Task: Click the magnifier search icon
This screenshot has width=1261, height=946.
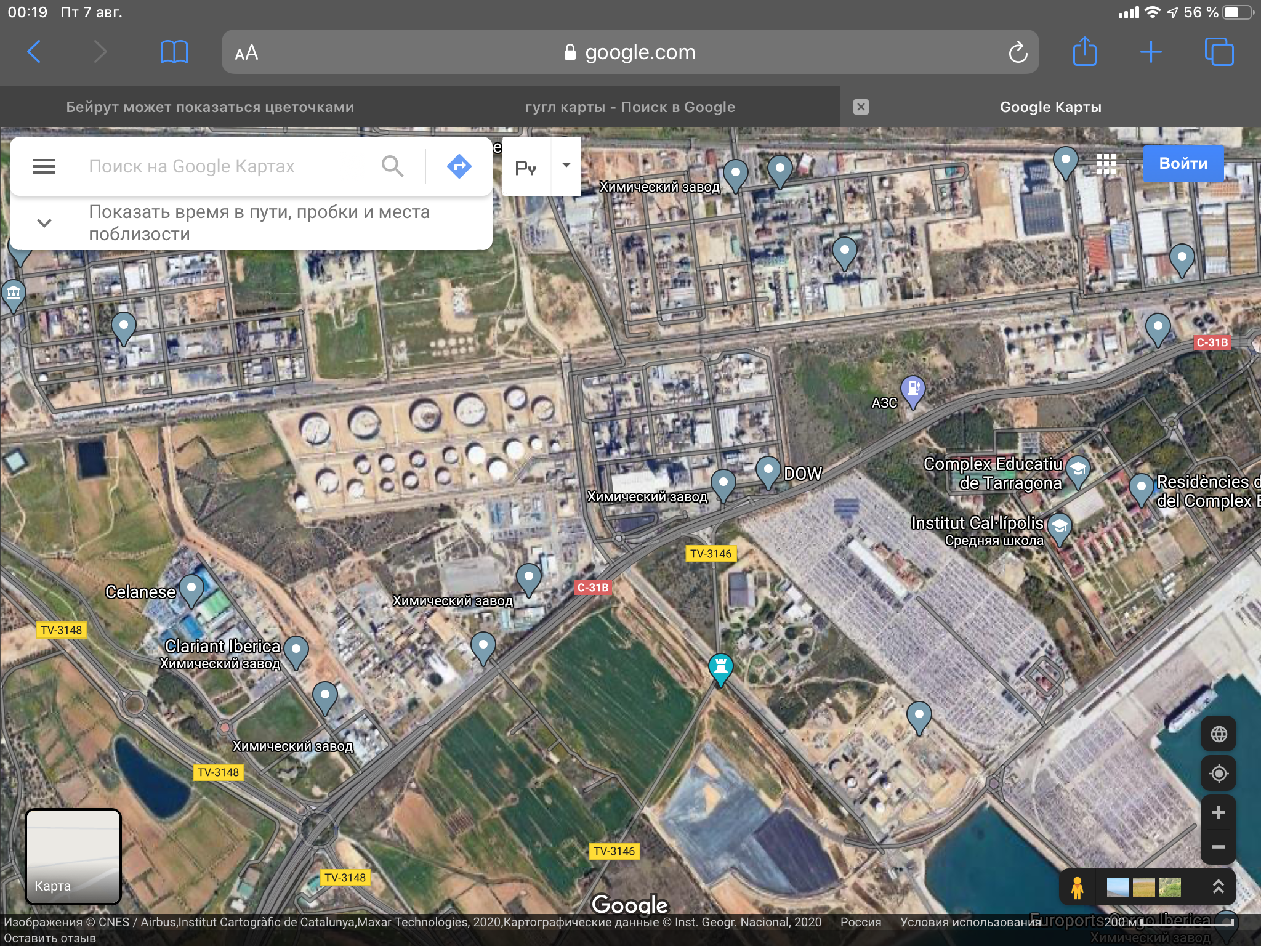Action: click(392, 166)
